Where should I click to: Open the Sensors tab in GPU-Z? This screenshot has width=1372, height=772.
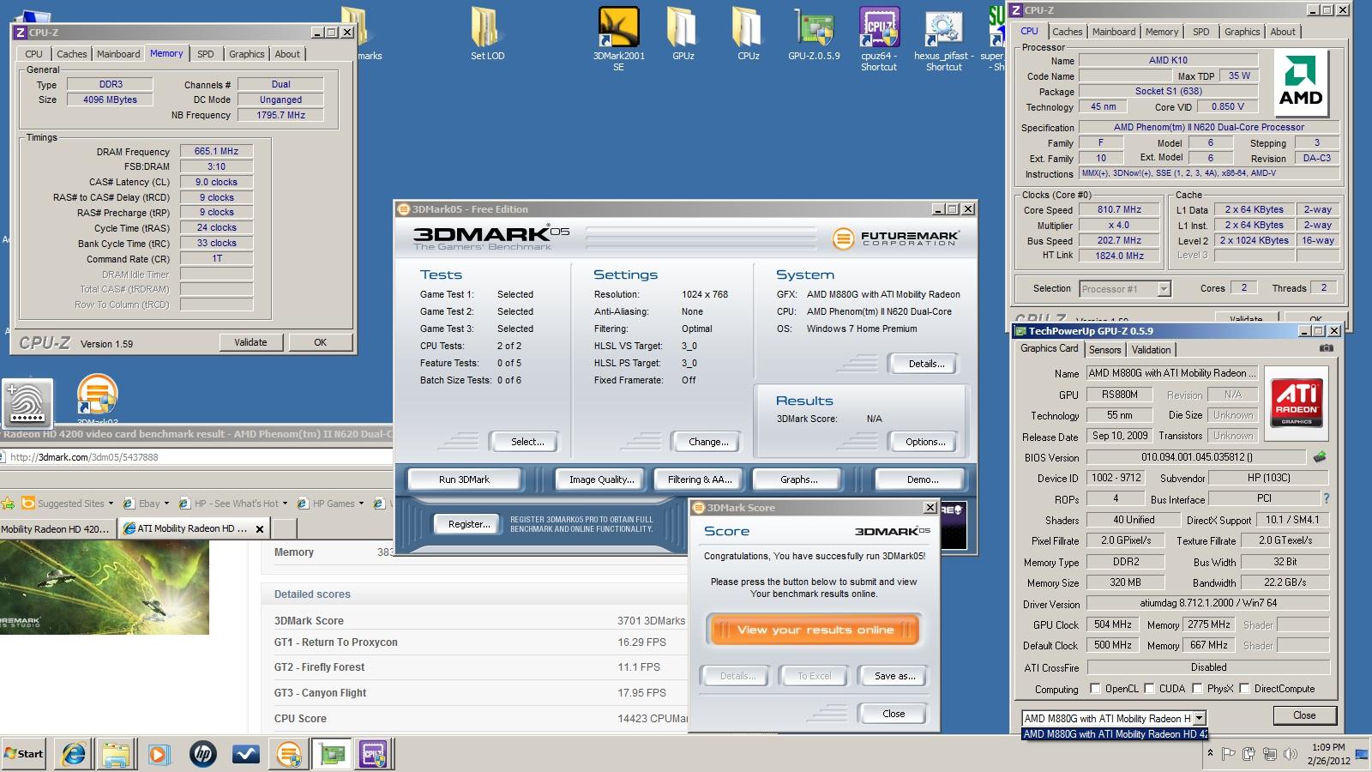pyautogui.click(x=1104, y=350)
